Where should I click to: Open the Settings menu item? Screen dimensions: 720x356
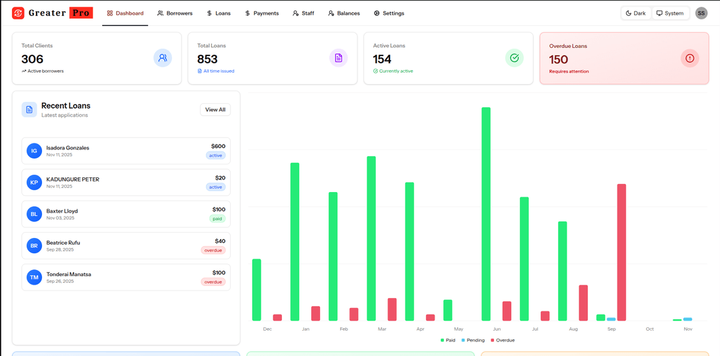pyautogui.click(x=389, y=13)
